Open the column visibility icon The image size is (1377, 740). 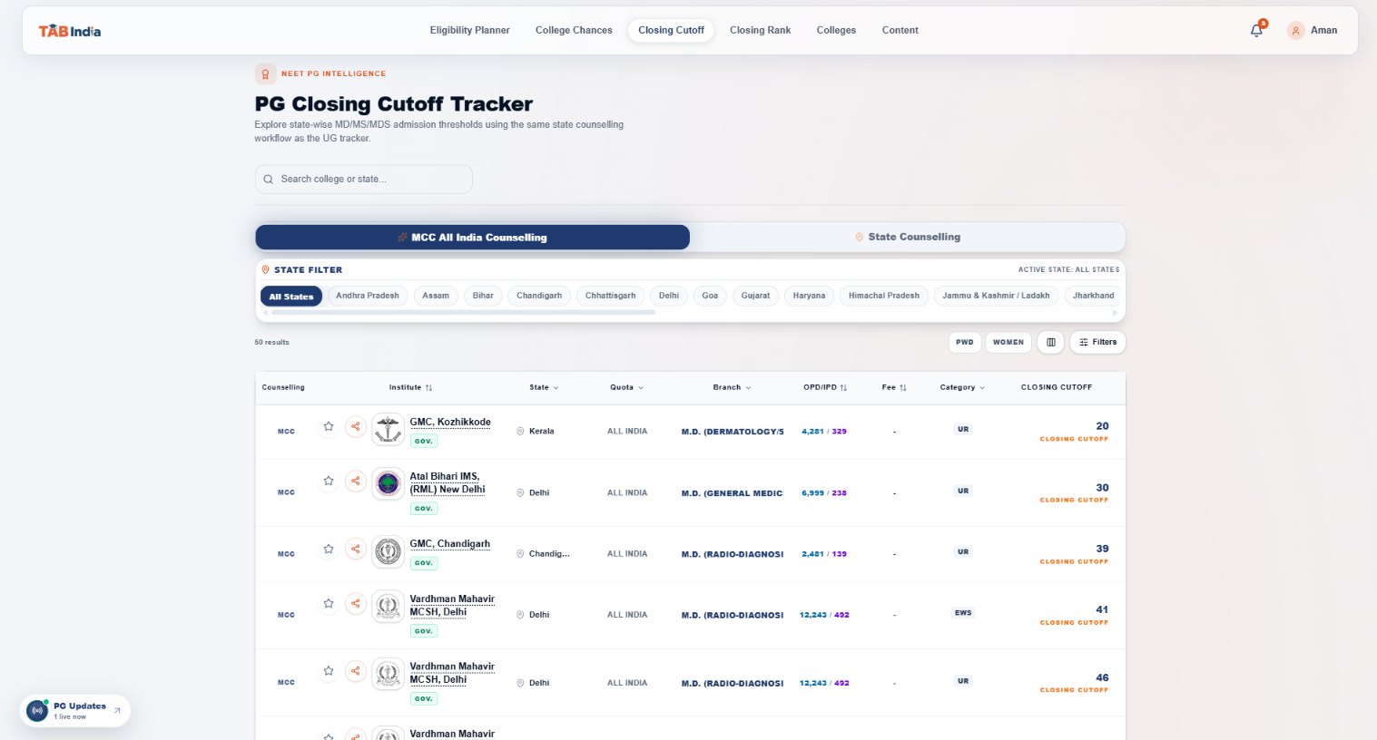[1050, 342]
